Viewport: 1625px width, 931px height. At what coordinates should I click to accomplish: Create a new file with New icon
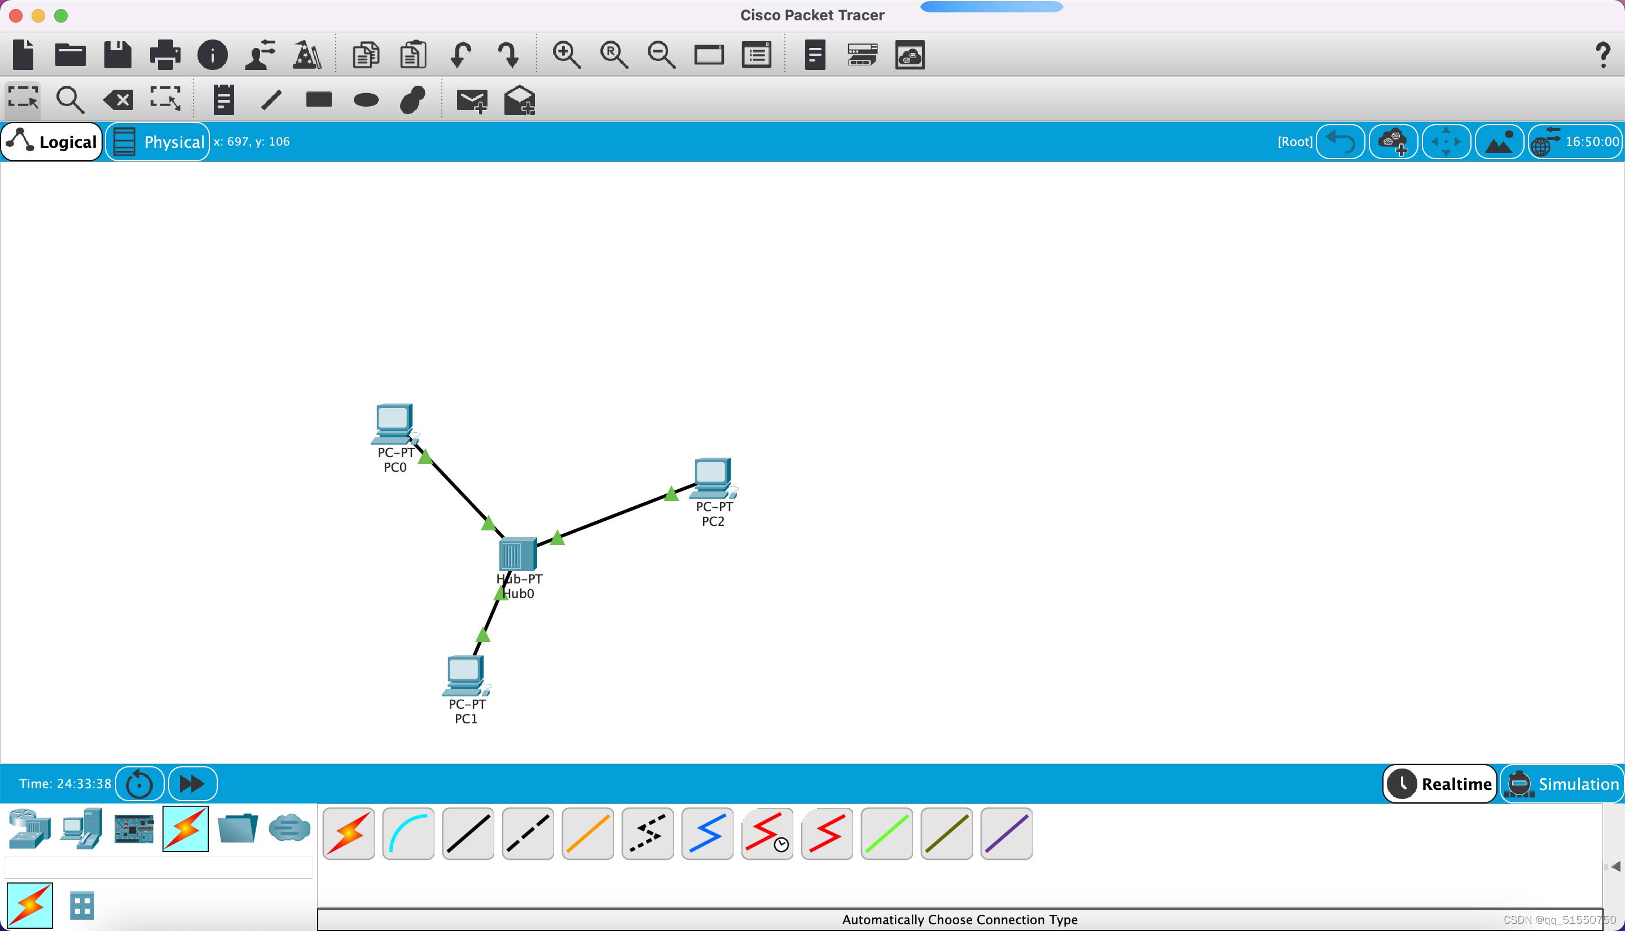(x=24, y=54)
